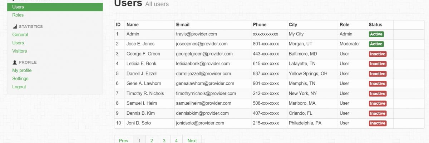Click Jose E. Jones's Active status badge

click(376, 44)
